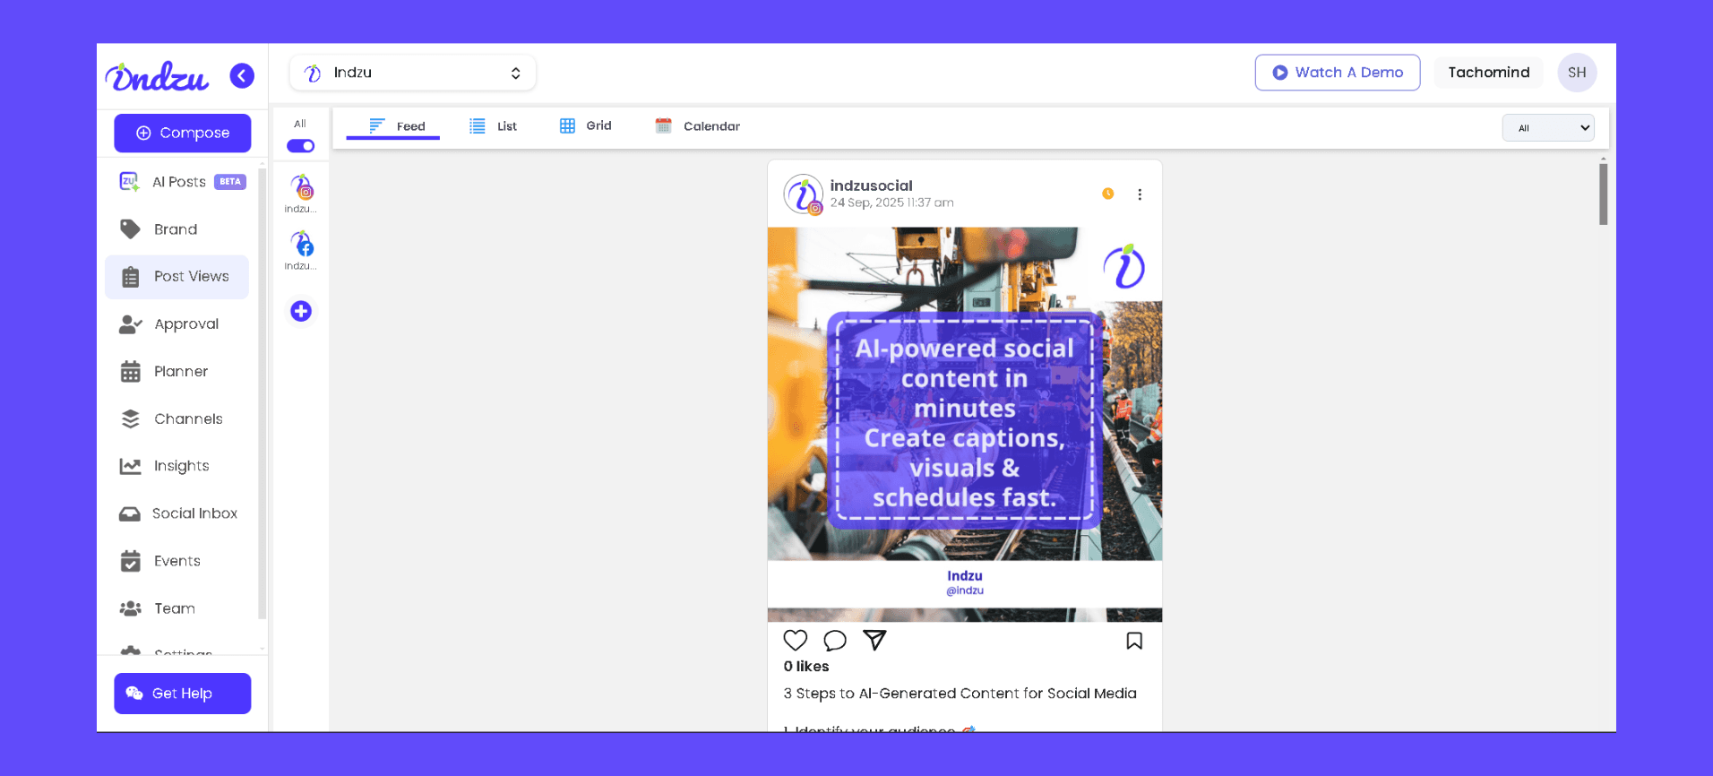Switch to the Feed tab
1713x776 pixels.
(x=393, y=126)
